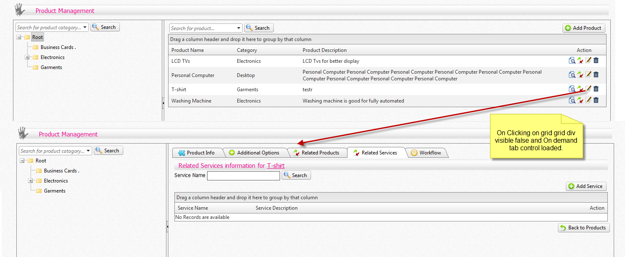
Task: Open the Workflow tab
Action: (x=427, y=153)
